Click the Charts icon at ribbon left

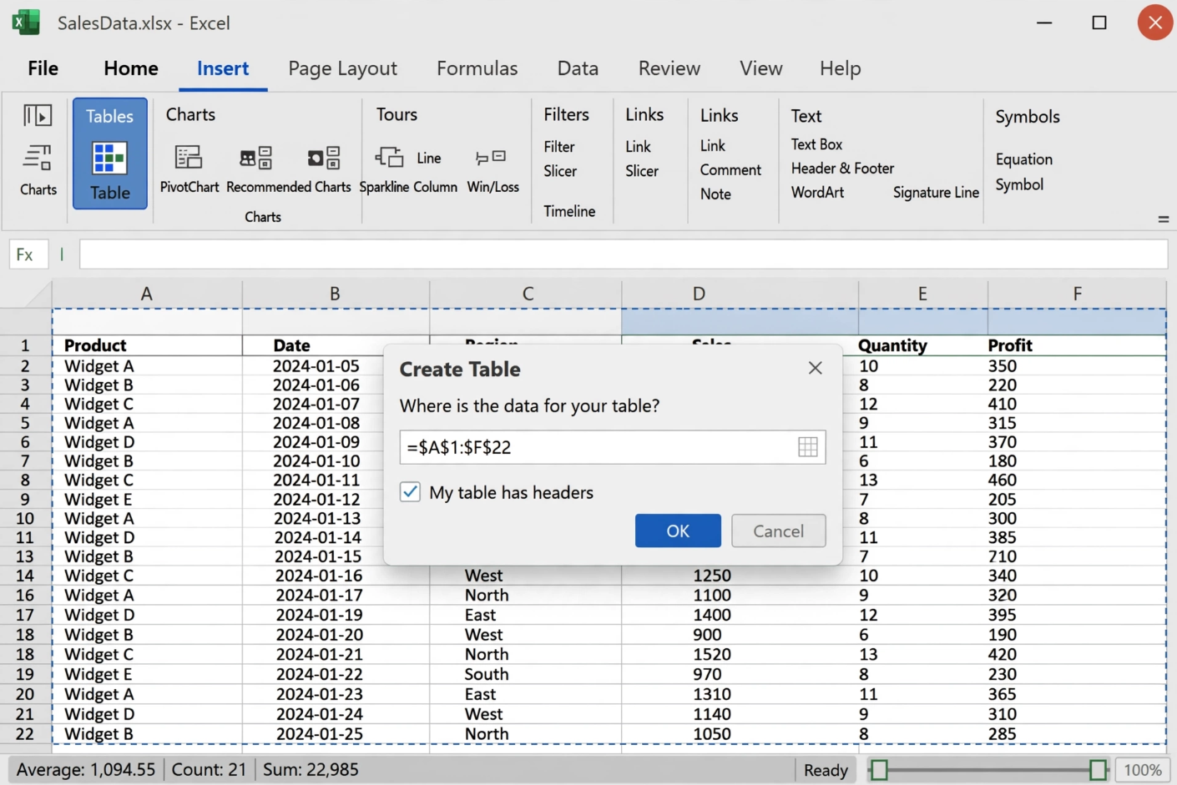tap(38, 157)
